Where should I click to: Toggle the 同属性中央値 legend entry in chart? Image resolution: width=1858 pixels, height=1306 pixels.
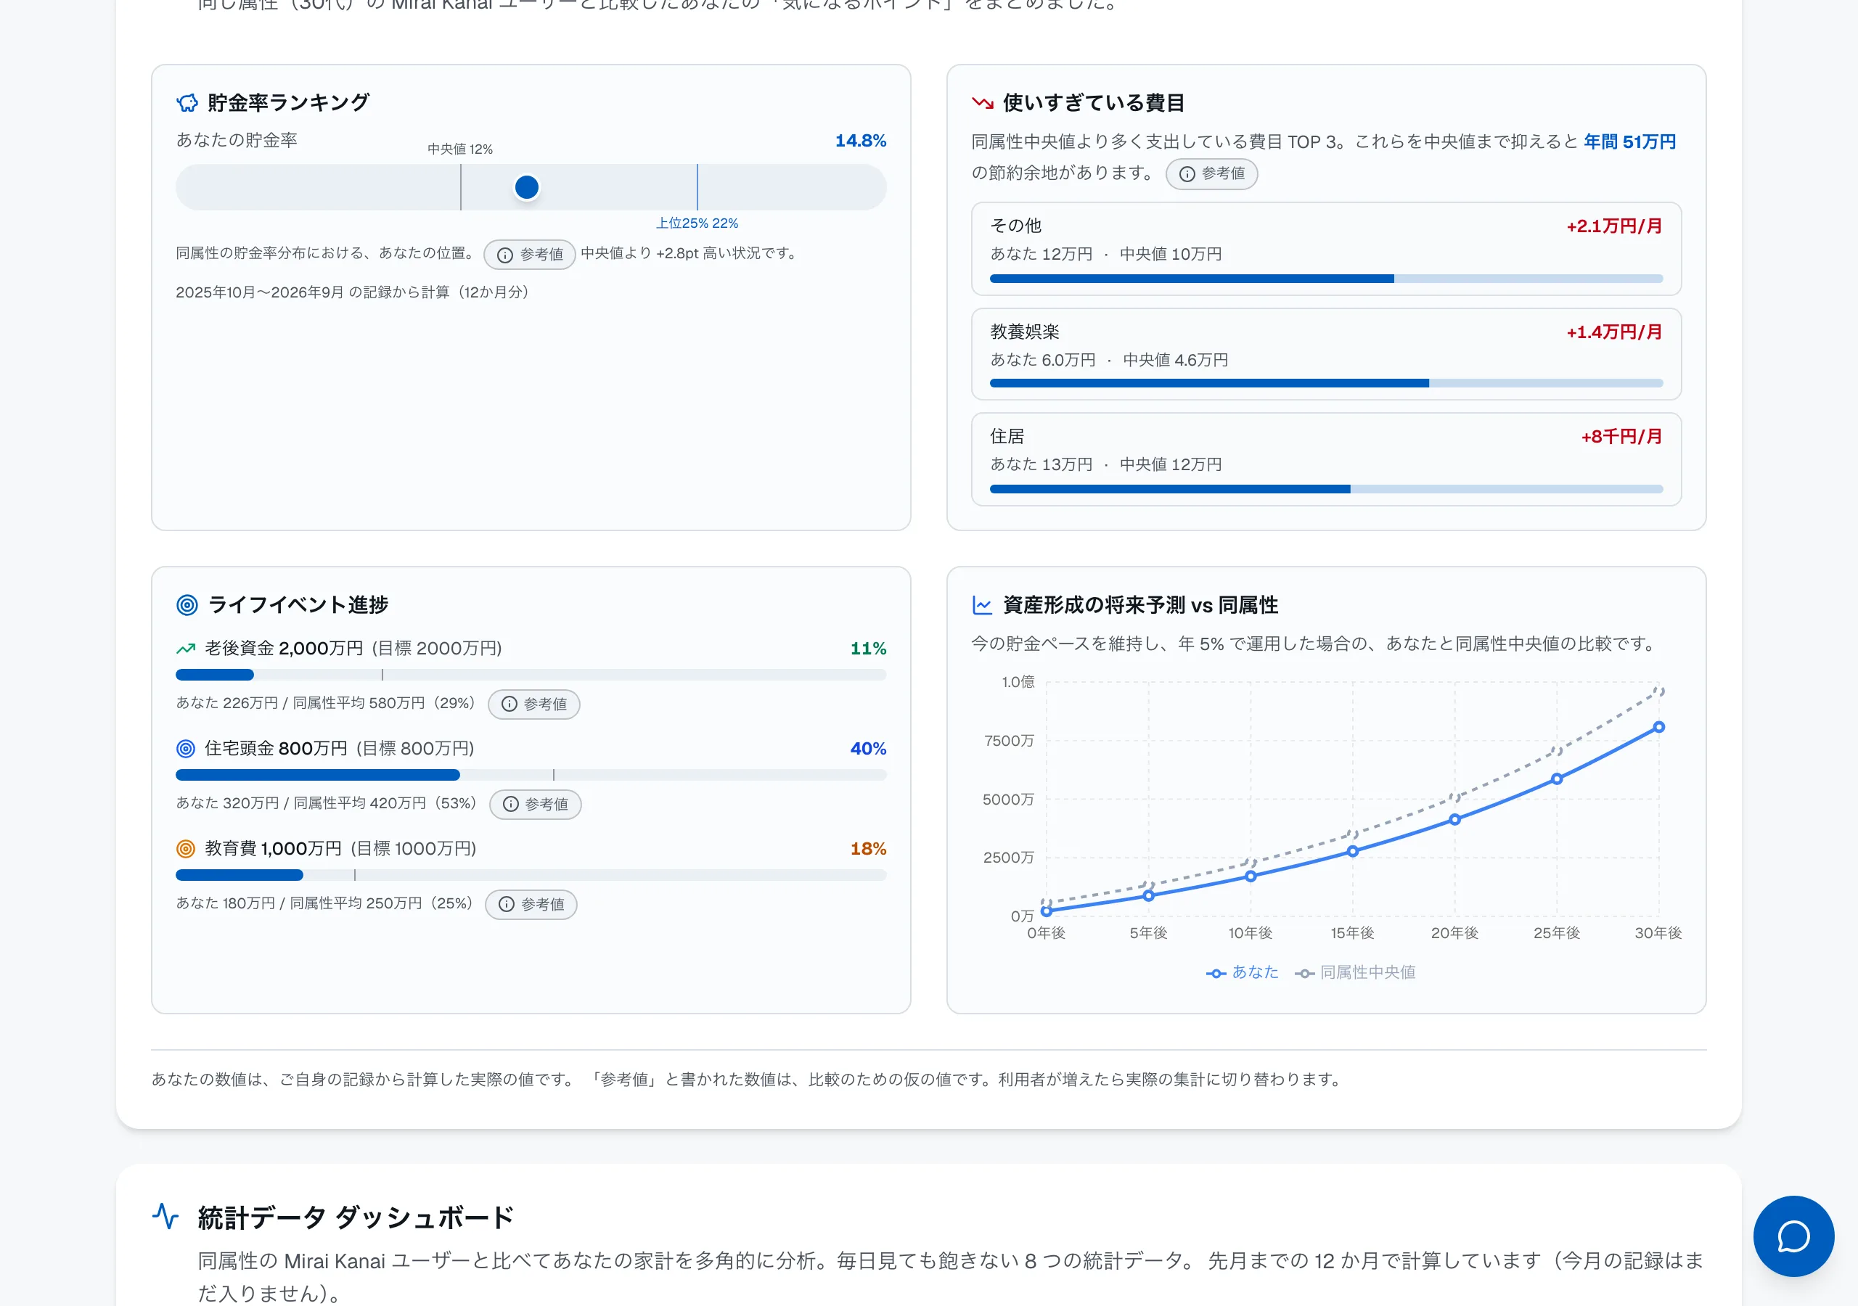pos(1356,973)
